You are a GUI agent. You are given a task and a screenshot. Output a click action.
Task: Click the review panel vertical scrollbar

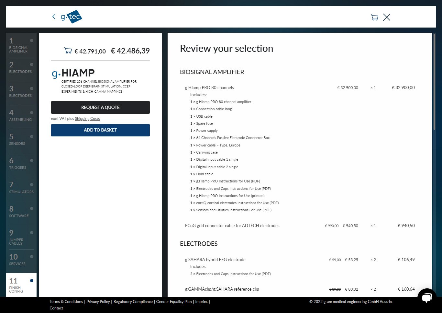point(434,81)
